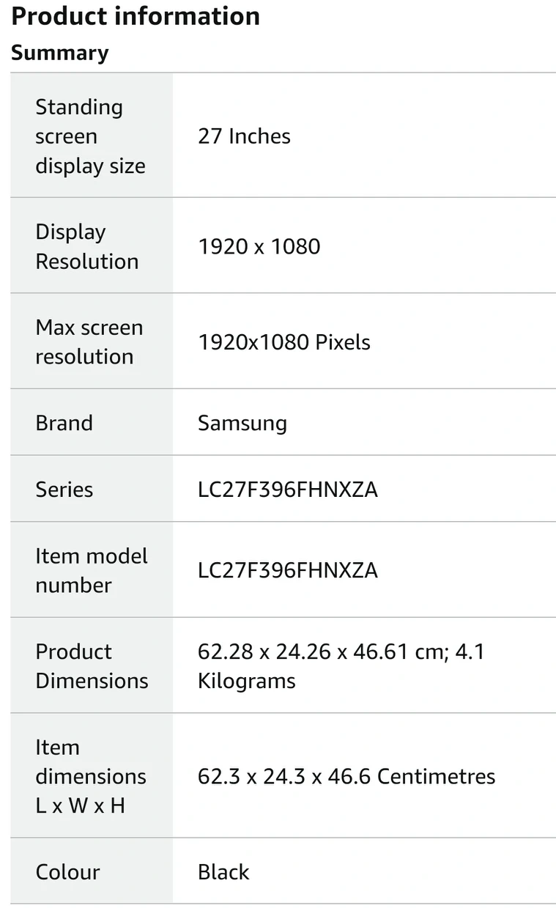The image size is (556, 908).
Task: Select the Samsung brand value
Action: tap(242, 424)
